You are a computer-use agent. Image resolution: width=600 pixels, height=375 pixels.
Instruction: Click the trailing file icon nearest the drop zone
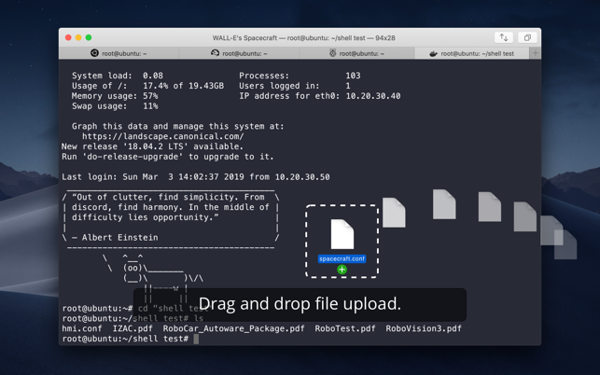coord(394,213)
